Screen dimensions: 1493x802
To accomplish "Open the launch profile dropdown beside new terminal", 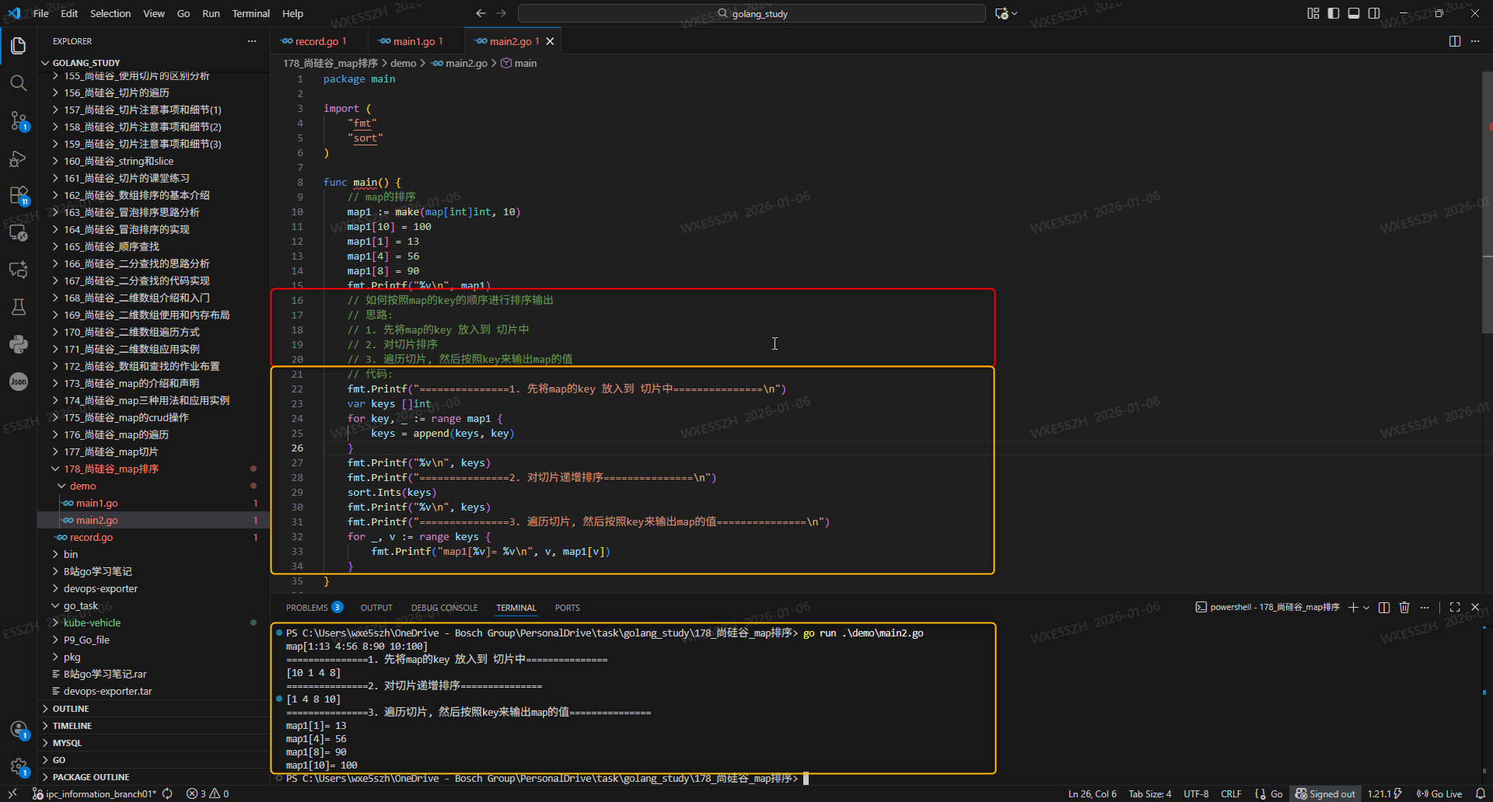I will point(1366,607).
